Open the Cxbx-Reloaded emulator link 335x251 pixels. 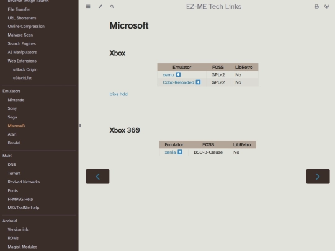179,82
